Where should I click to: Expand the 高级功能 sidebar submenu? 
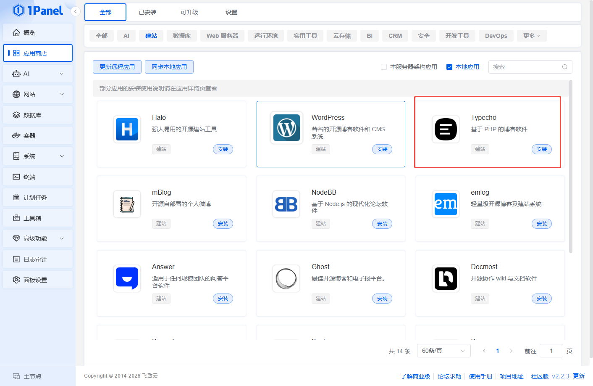coord(62,238)
